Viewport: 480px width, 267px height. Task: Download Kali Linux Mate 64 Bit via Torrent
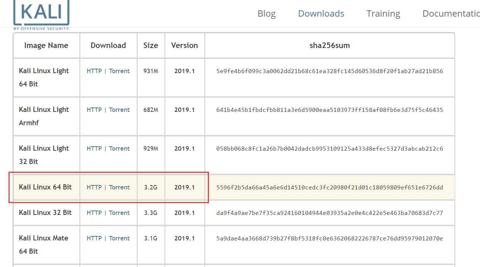(119, 238)
